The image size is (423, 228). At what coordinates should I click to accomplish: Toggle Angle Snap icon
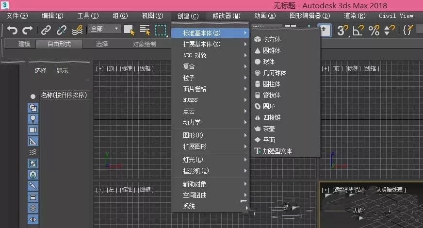click(x=358, y=30)
